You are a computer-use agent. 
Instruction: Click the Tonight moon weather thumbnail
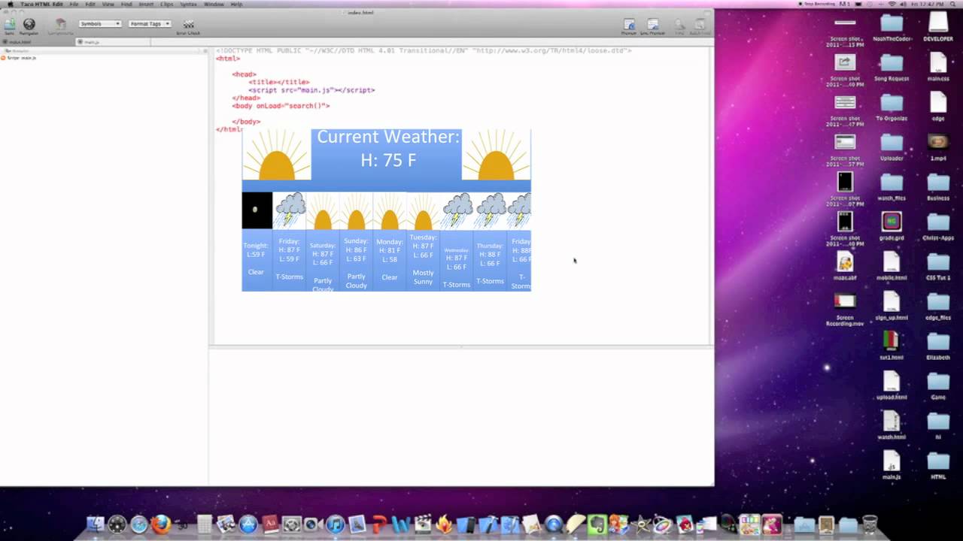[257, 210]
